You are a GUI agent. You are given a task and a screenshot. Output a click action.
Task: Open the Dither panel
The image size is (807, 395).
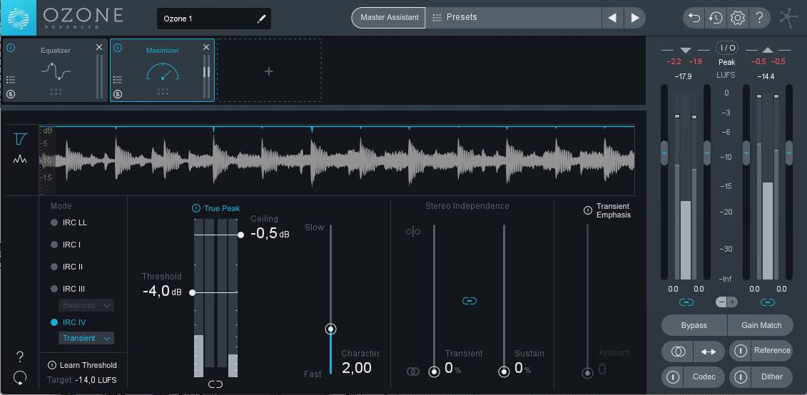tap(772, 377)
